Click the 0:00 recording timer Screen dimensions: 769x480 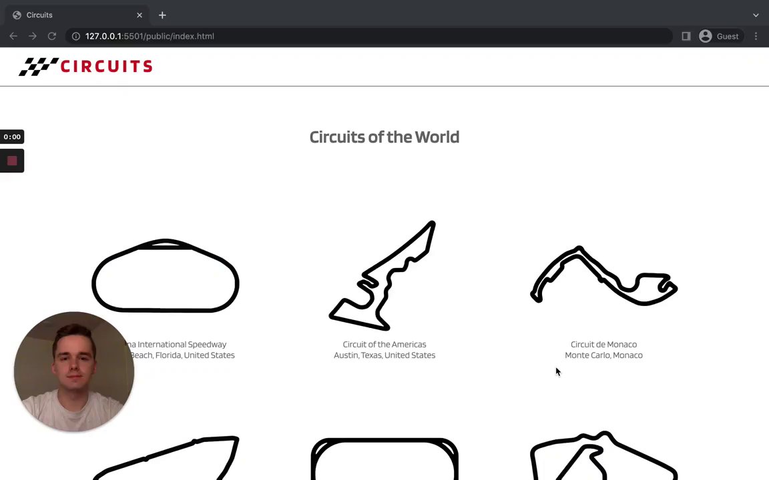pyautogui.click(x=12, y=137)
